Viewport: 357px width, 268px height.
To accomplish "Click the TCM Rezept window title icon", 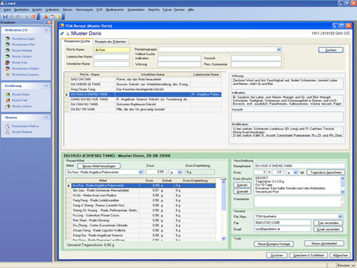I will [x=62, y=26].
